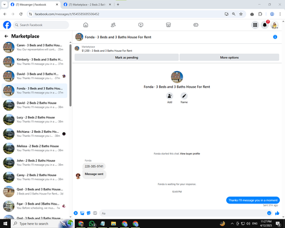The image size is (285, 228).
Task: Open the Home feed icon
Action: (x=85, y=25)
